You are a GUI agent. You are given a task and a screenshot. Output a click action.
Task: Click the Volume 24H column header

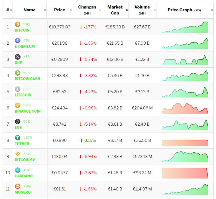(x=142, y=10)
